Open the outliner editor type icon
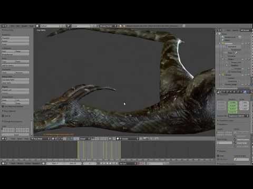 pos(219,30)
